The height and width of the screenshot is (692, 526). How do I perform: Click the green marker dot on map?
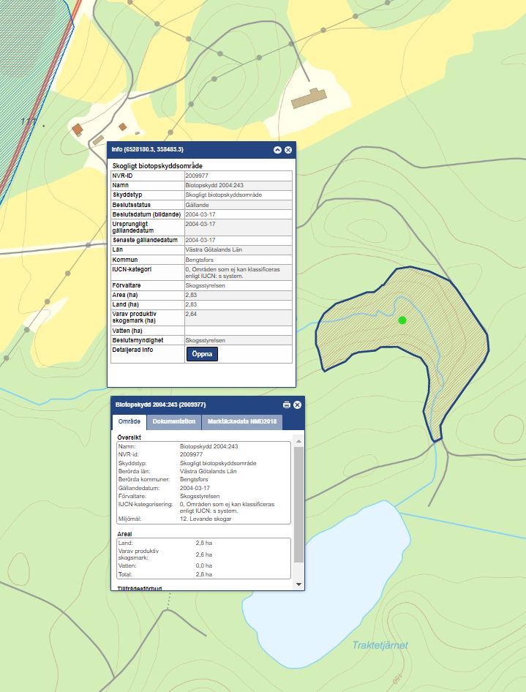pyautogui.click(x=402, y=320)
